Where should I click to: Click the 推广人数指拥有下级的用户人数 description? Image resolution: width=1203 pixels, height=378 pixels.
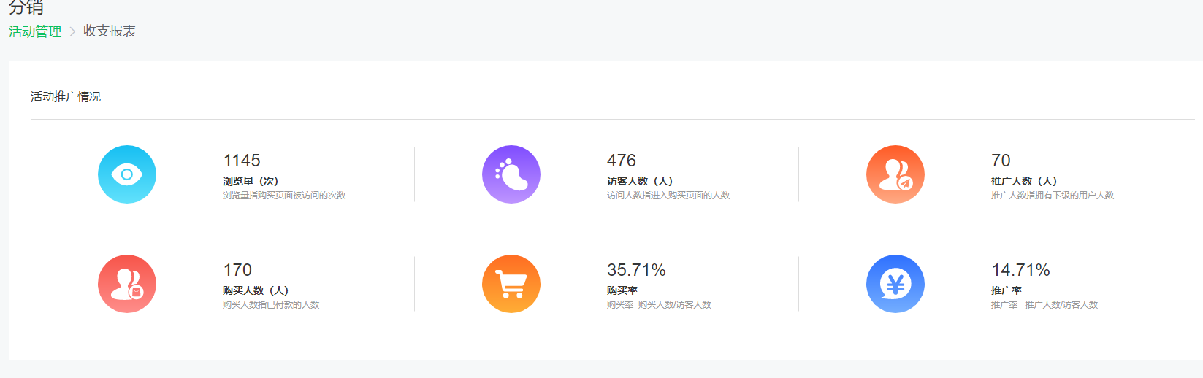[1053, 196]
